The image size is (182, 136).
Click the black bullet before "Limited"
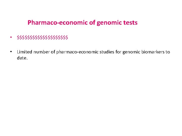point(11,52)
